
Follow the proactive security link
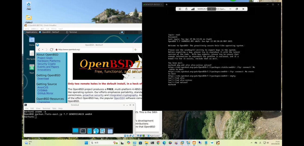tap(93, 95)
